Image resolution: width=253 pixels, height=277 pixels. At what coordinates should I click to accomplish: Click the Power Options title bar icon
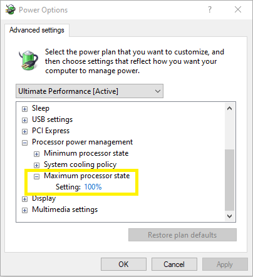click(x=11, y=10)
